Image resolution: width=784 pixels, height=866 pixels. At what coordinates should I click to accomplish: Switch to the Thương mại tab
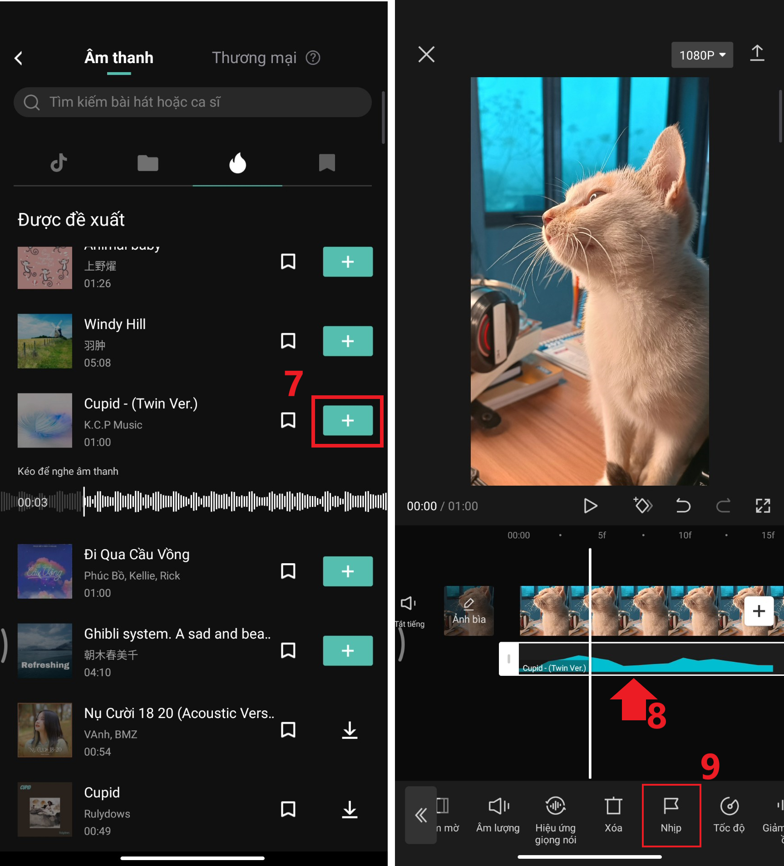(x=254, y=58)
